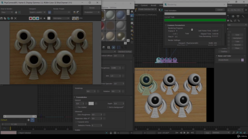Screen dimensions: 248x139
Task: Open the Area to Render View dropdown
Action: coord(7,12)
